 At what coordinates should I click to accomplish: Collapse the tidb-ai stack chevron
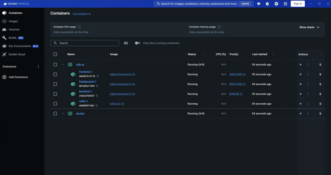63,65
